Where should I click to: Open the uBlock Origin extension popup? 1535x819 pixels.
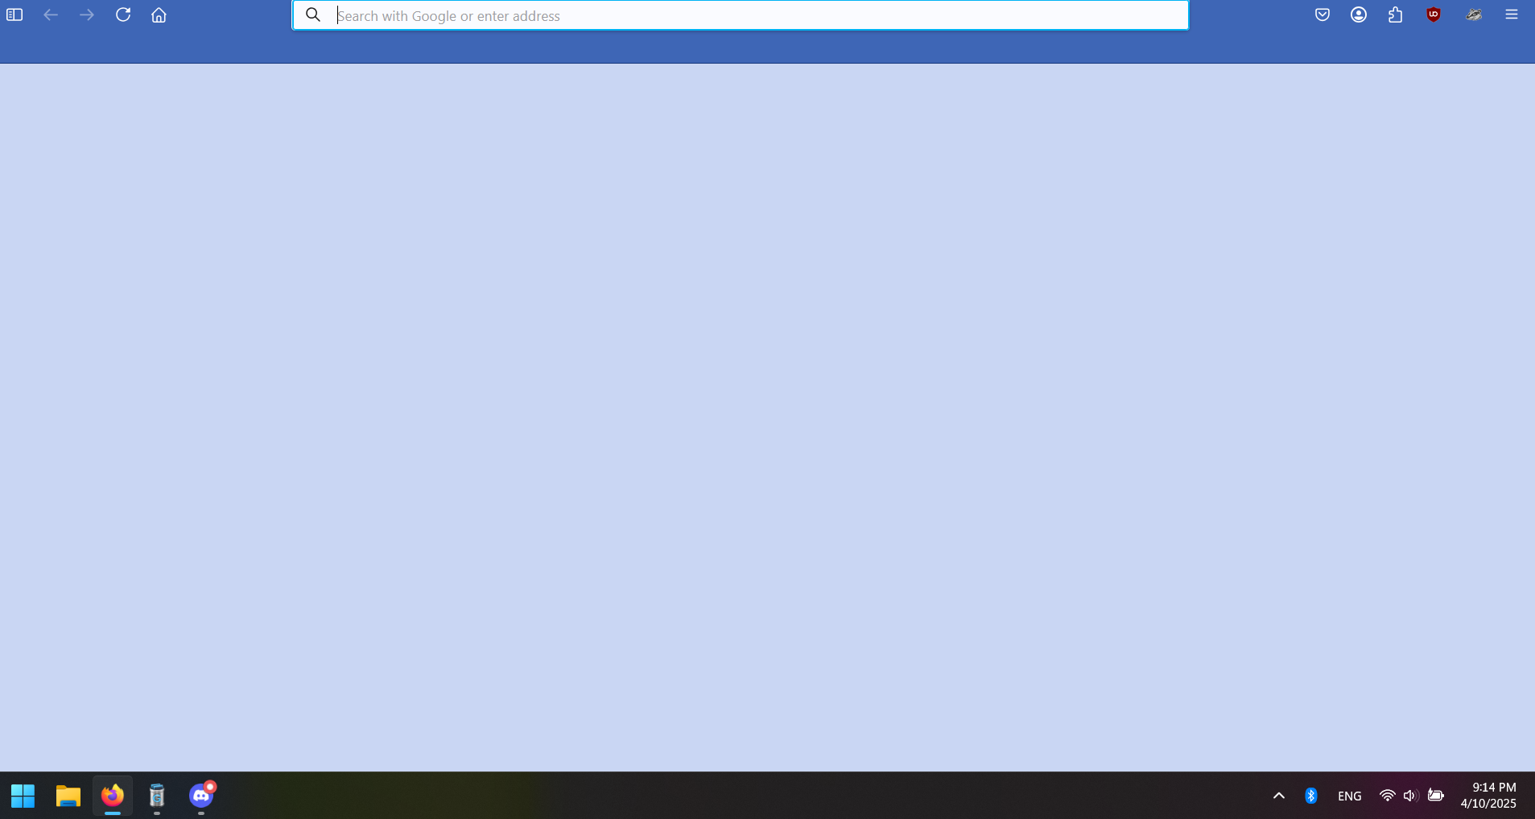(x=1434, y=15)
